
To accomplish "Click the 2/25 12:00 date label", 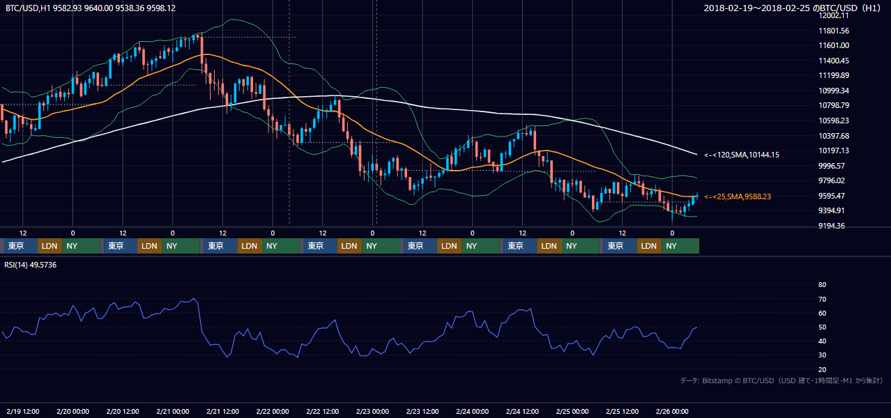I will pos(622,411).
